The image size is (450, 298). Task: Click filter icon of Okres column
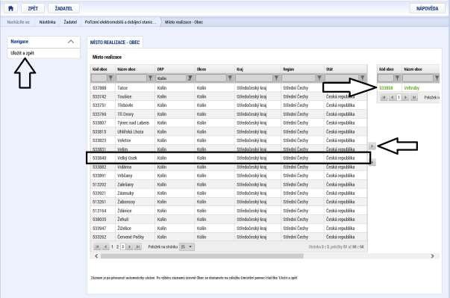230,78
